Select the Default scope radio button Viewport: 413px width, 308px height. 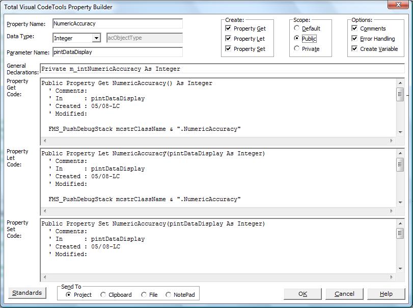point(296,28)
